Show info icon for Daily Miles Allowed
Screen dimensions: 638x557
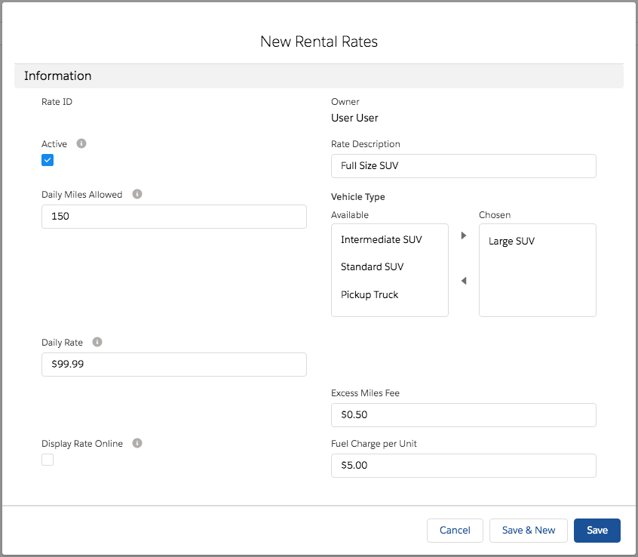(137, 194)
